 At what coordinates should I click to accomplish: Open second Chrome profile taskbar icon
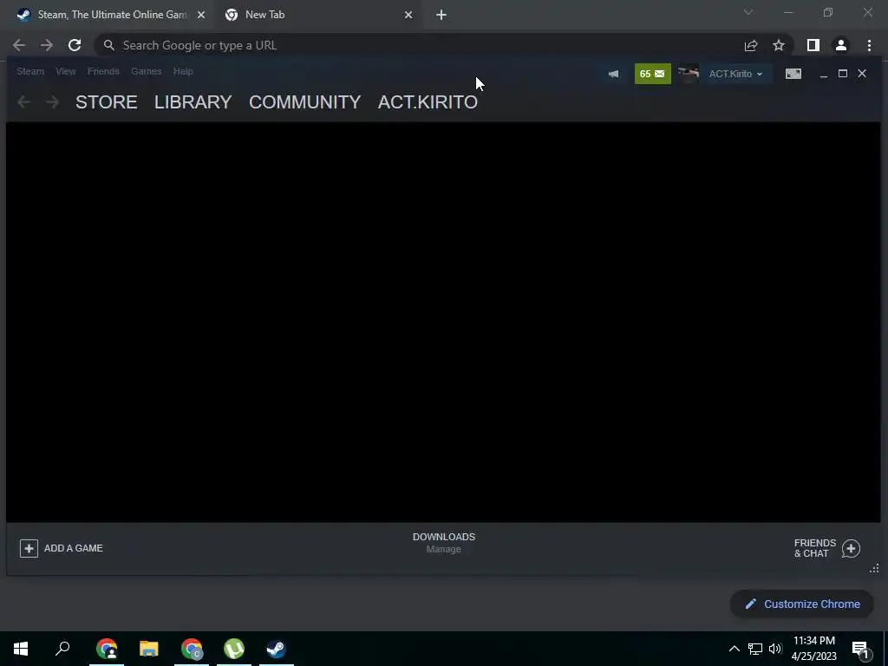point(192,649)
